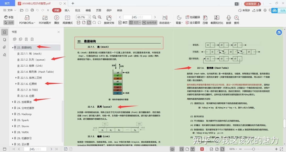Screen dimensions: 286x152
Task: Click the toolbar page number field 245
Action: point(137,17)
